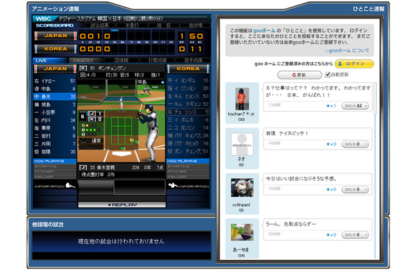Select 小笠原 9 in Japan lineup
The width and height of the screenshot is (416, 273).
pos(55,113)
